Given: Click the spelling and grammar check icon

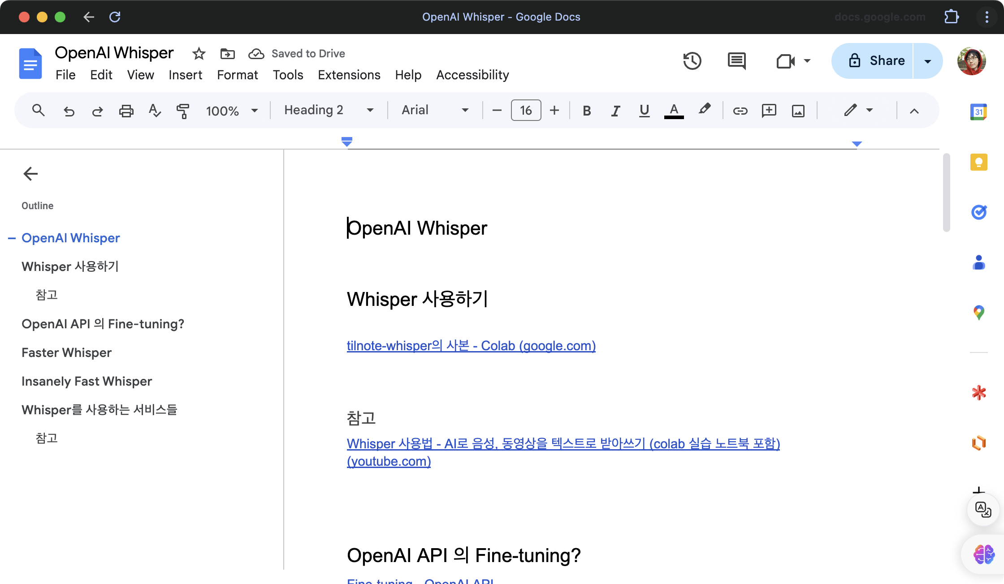Looking at the screenshot, I should click(154, 111).
